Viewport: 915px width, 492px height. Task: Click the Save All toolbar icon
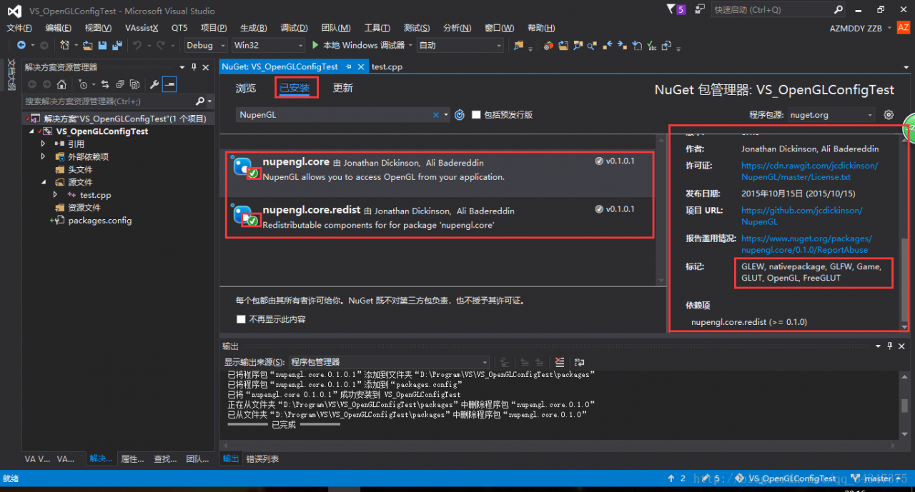[115, 45]
